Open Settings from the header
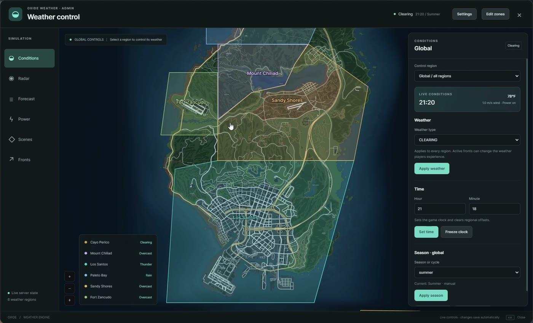Image resolution: width=533 pixels, height=323 pixels. 464,14
